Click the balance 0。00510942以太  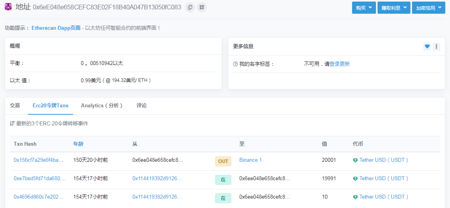(102, 63)
